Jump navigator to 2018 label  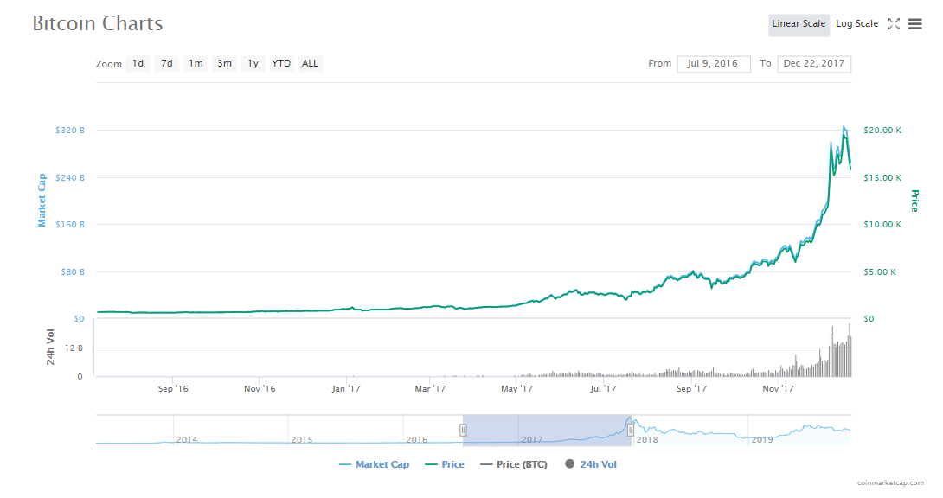pyautogui.click(x=647, y=440)
